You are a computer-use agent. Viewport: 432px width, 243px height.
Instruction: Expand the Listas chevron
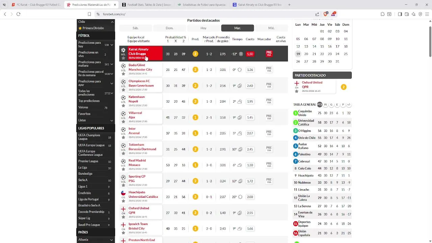tap(112, 120)
